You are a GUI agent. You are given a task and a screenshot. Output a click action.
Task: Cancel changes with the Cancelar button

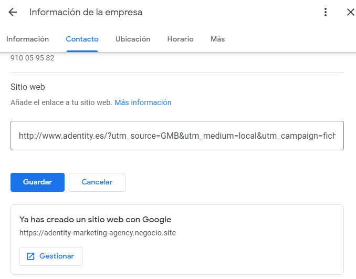[x=97, y=182]
